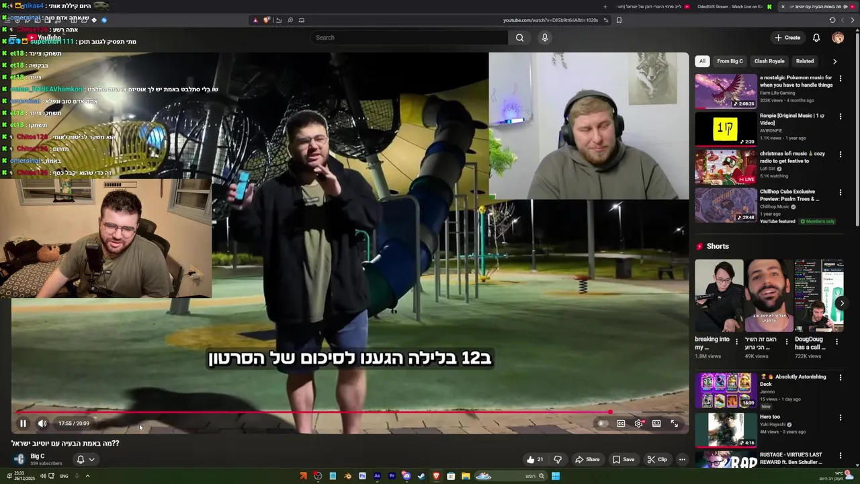
Task: Click the search magnifier button
Action: click(x=519, y=38)
